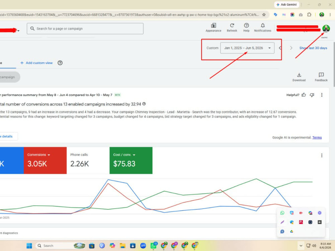Open performance summary three-dot menu
Viewport: 335px width, 251px height.
(x=322, y=95)
